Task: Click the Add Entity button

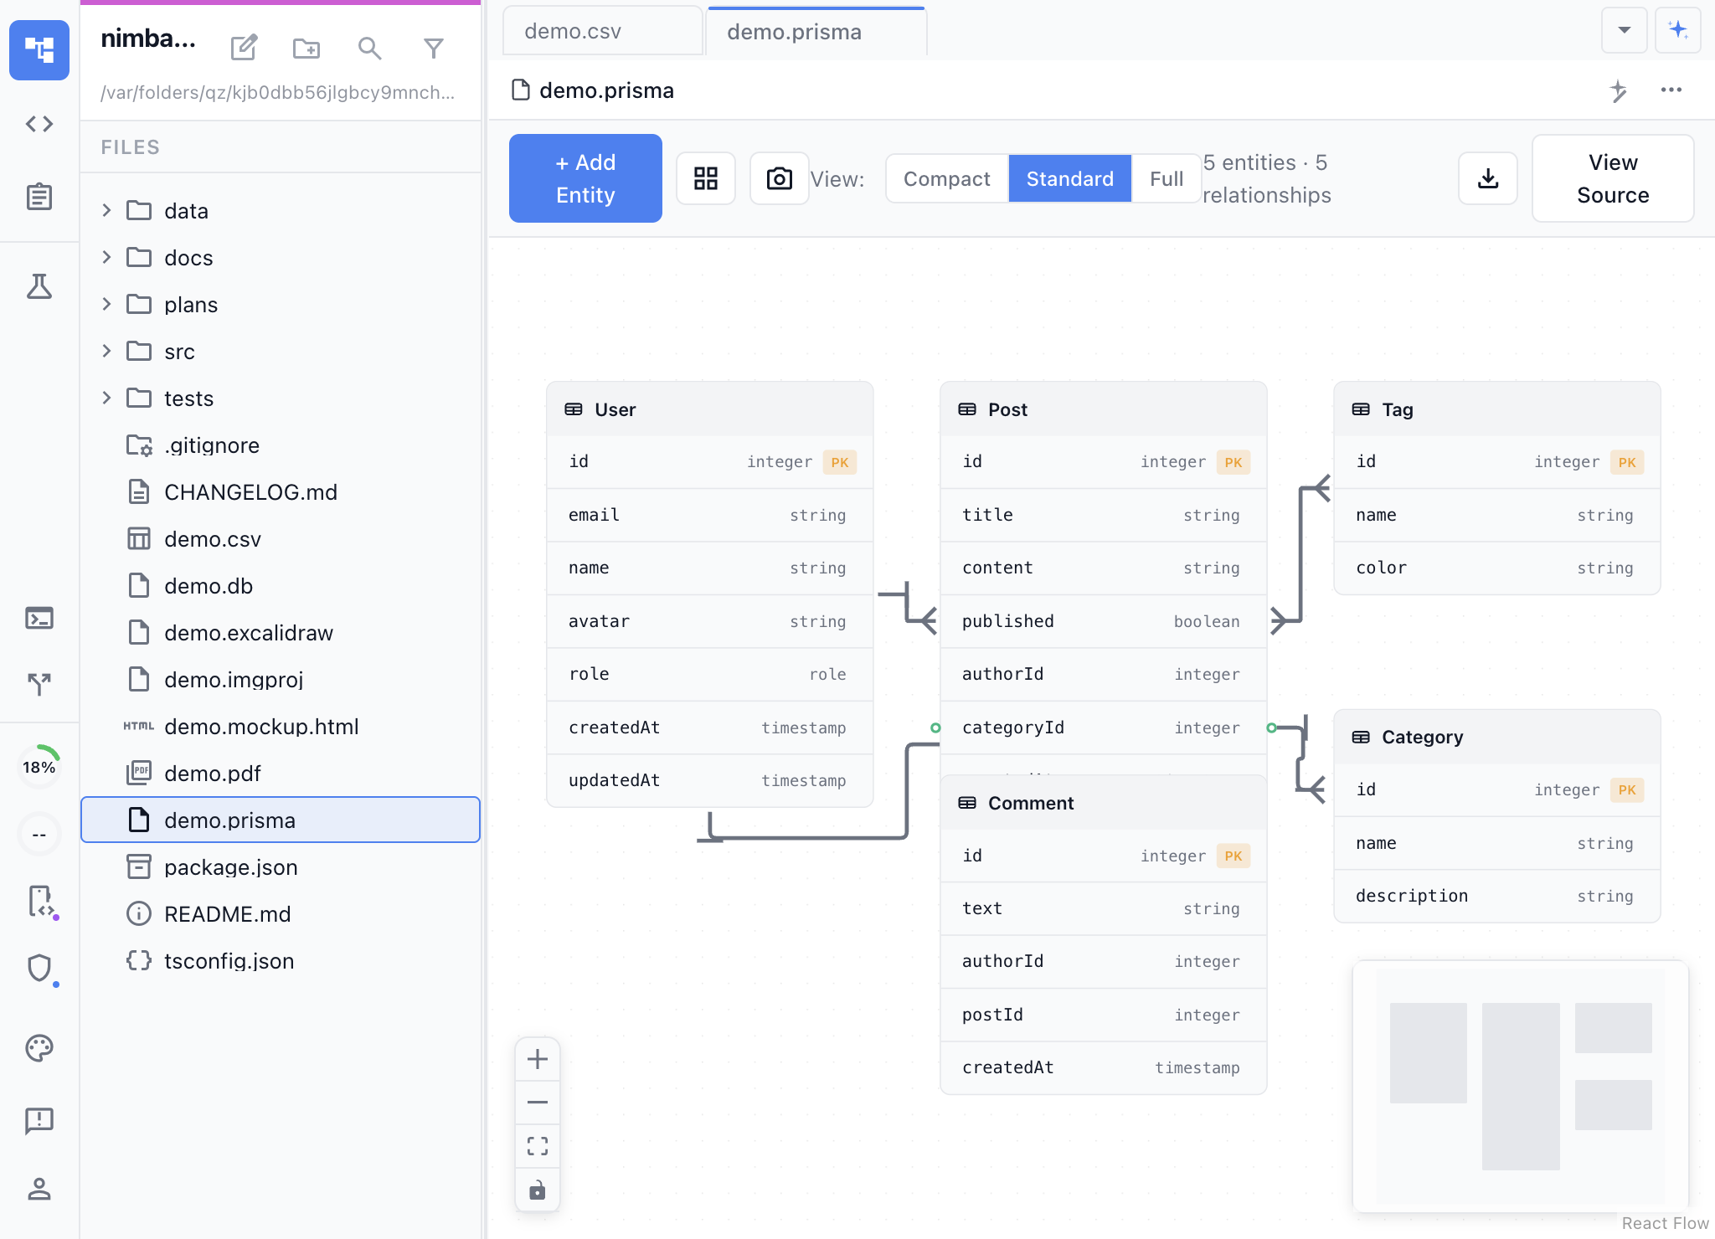Action: [x=585, y=178]
